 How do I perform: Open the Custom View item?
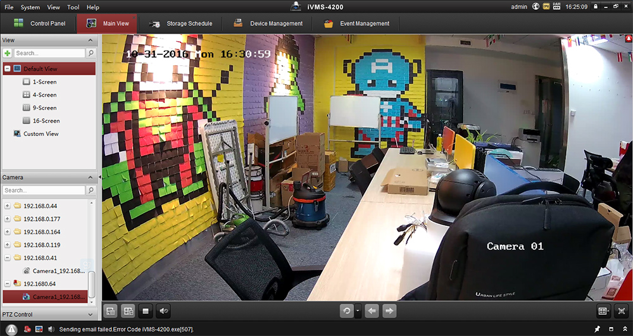(x=41, y=134)
